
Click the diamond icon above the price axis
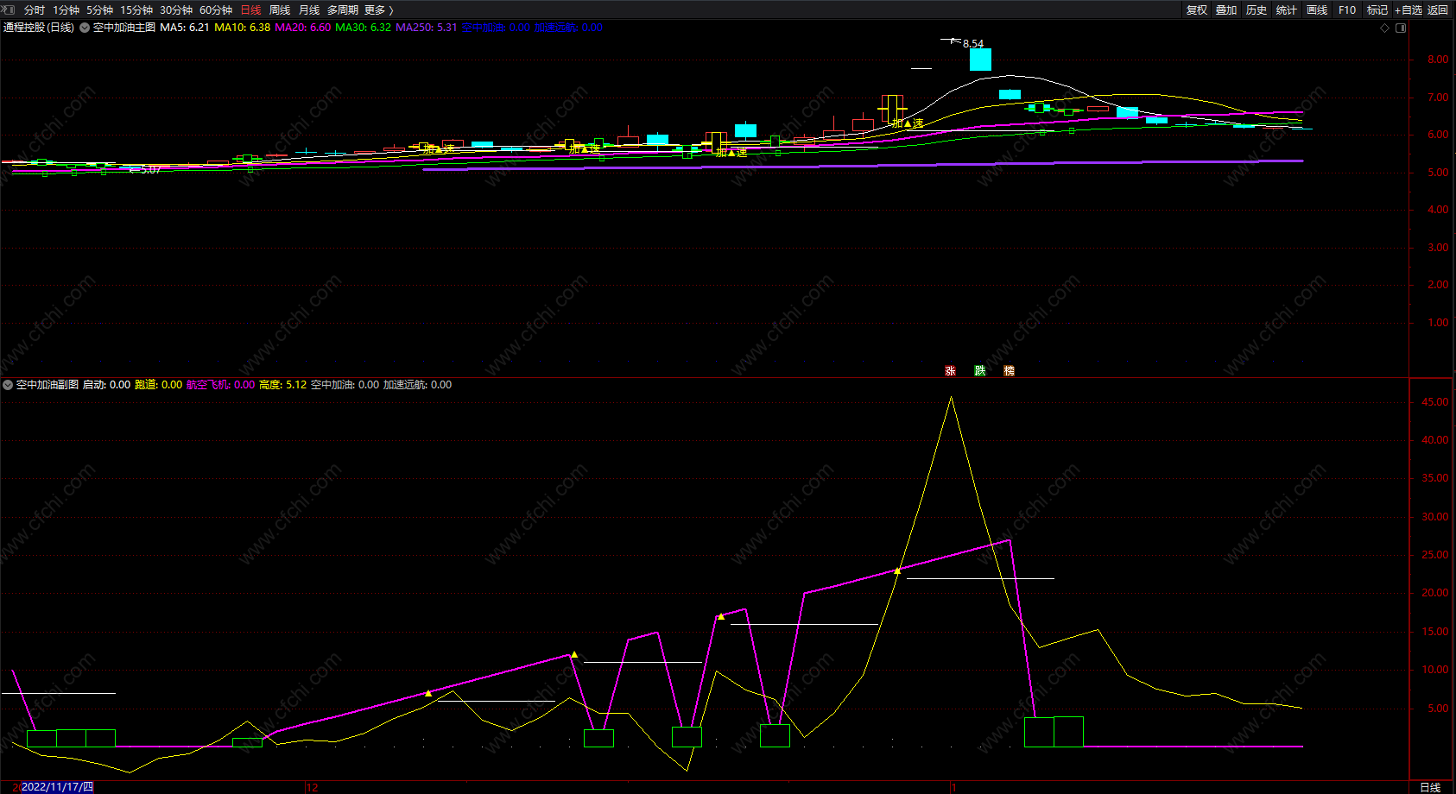(1385, 28)
